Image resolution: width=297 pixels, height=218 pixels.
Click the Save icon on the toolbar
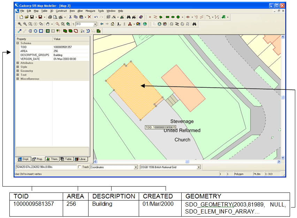32,17
